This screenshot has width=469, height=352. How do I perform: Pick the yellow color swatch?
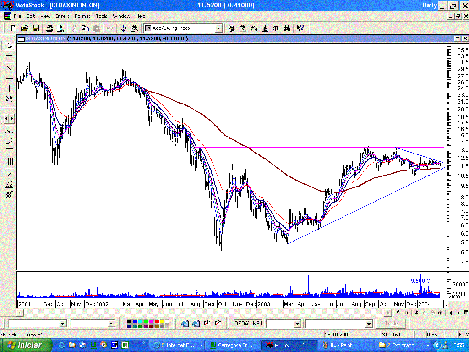point(162,322)
